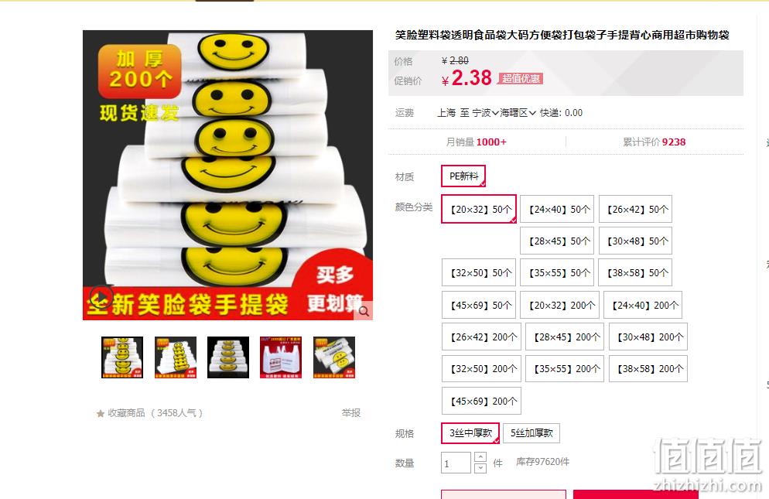The height and width of the screenshot is (499, 769).
Task: View the second smiley bag thumbnail
Action: click(176, 357)
